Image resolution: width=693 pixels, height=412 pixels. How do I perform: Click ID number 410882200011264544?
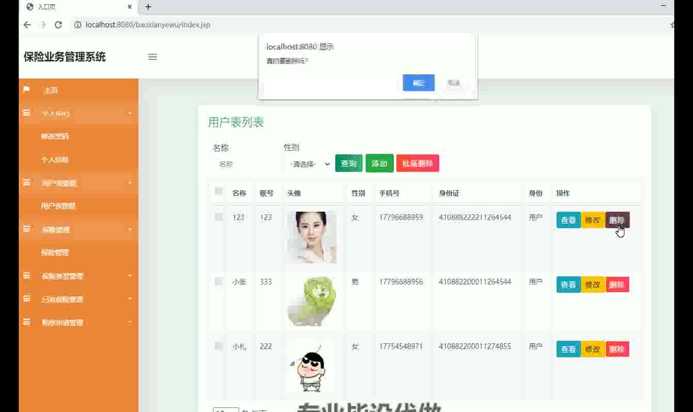475,282
